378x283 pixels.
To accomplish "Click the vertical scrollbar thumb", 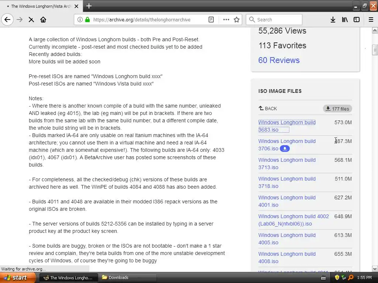I will point(375,50).
